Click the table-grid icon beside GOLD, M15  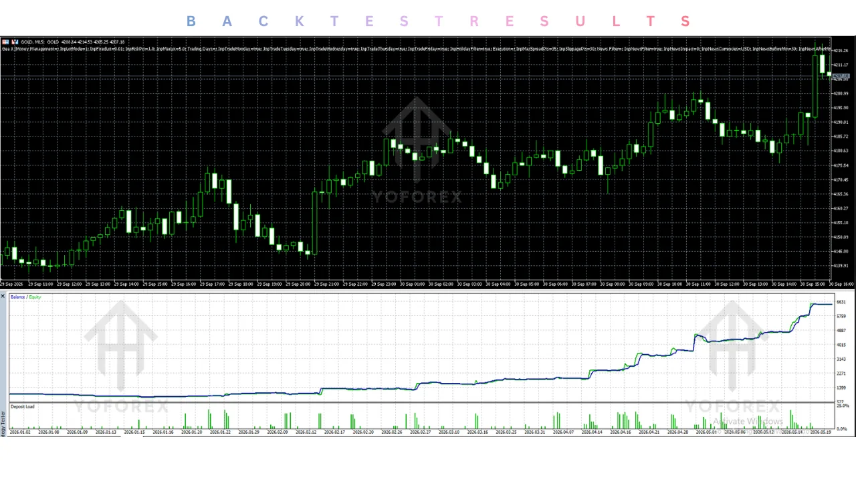pyautogui.click(x=5, y=42)
